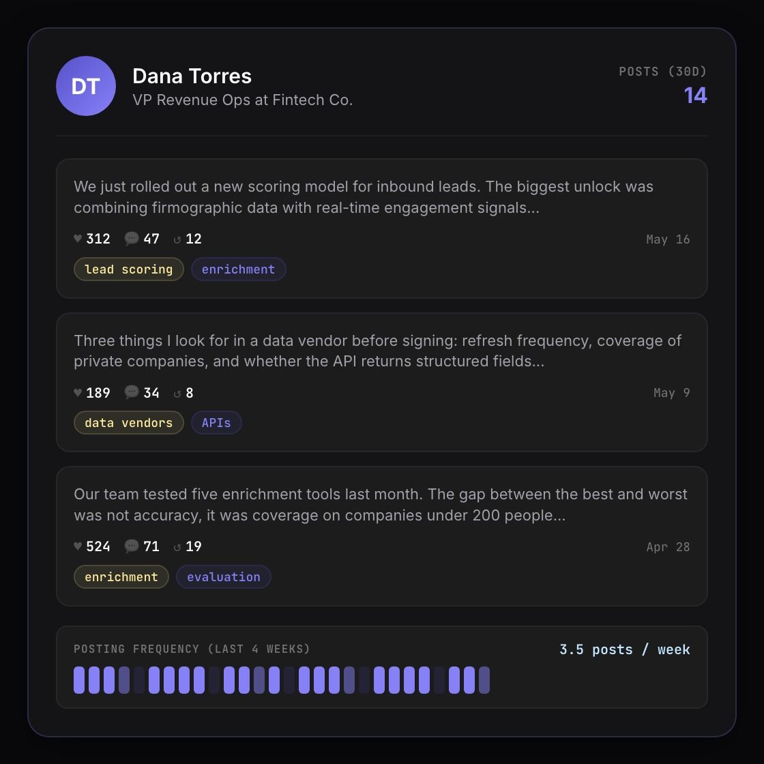Click the last bar in posting frequency chart

click(484, 680)
